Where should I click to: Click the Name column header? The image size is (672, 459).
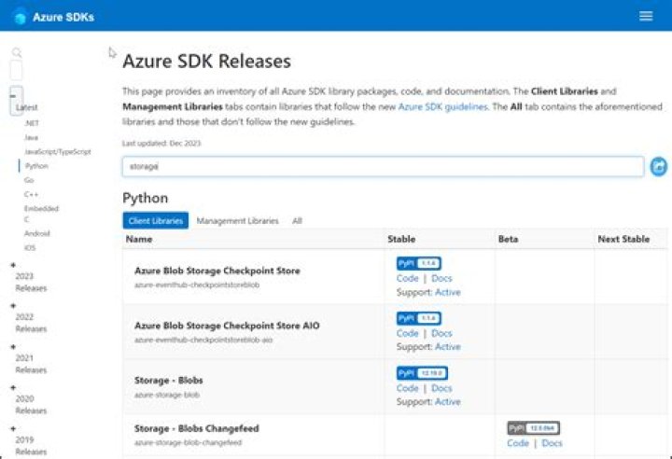(x=139, y=239)
